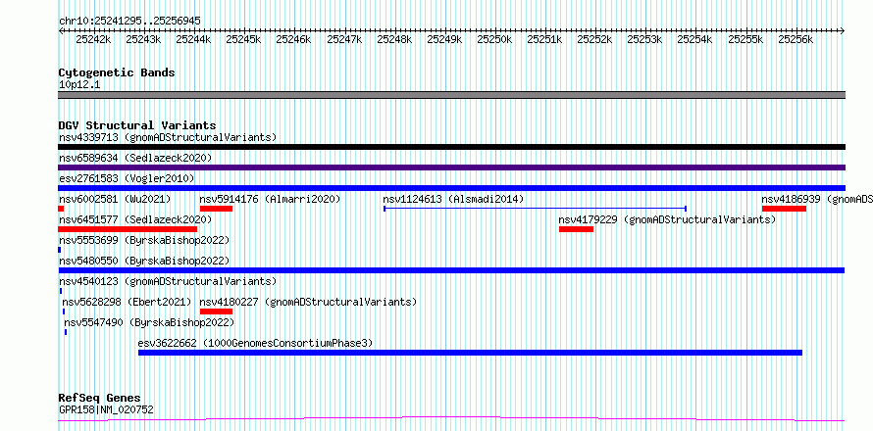
Task: Select the thin blue nsv1124613 span line
Action: (535, 209)
